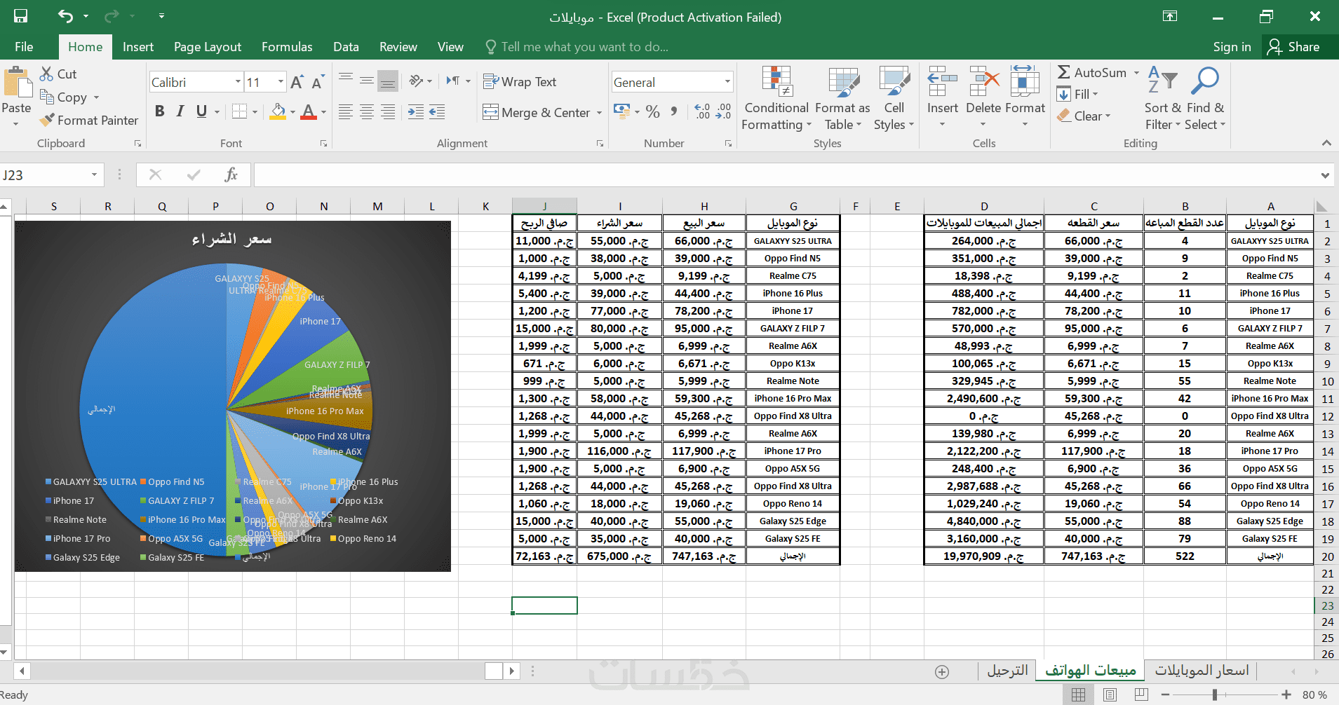Viewport: 1339px width, 705px height.
Task: Increase the cell indent
Action: point(437,112)
